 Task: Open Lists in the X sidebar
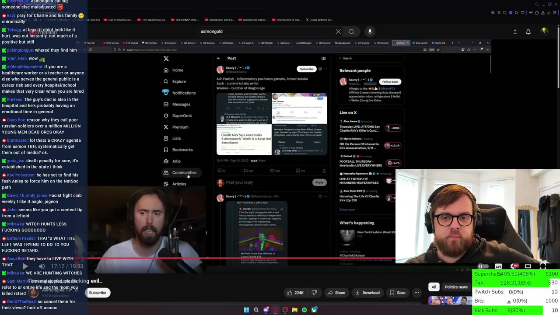pos(172,138)
